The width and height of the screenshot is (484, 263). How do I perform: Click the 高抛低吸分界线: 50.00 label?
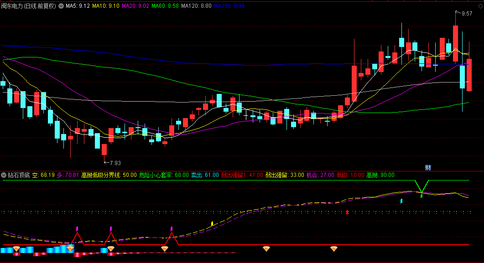point(109,175)
